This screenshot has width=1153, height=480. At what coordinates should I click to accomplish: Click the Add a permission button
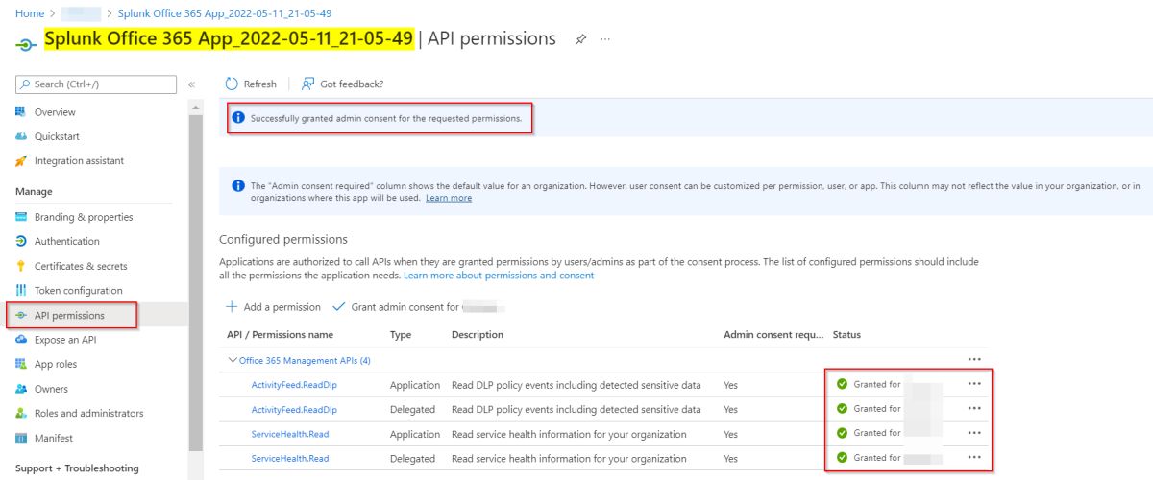pyautogui.click(x=273, y=307)
